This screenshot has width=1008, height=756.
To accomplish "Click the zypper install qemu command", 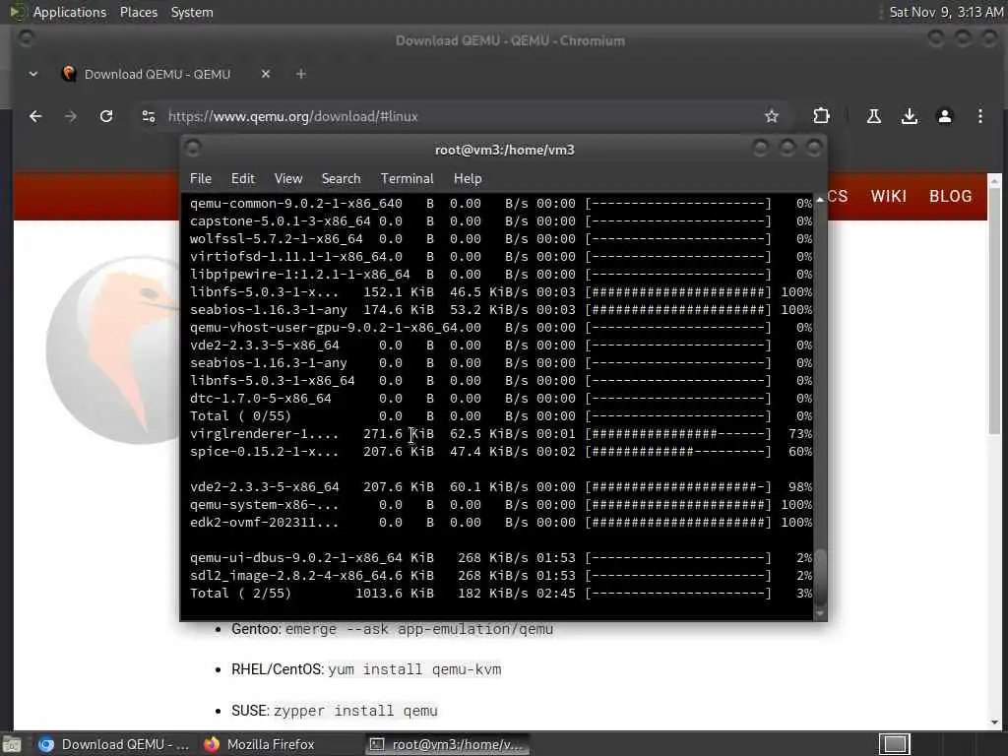I will pyautogui.click(x=355, y=711).
